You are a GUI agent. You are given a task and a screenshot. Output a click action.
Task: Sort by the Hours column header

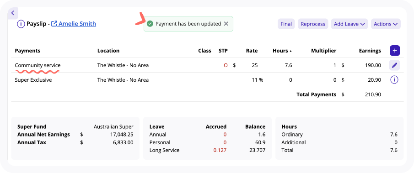[x=282, y=51]
